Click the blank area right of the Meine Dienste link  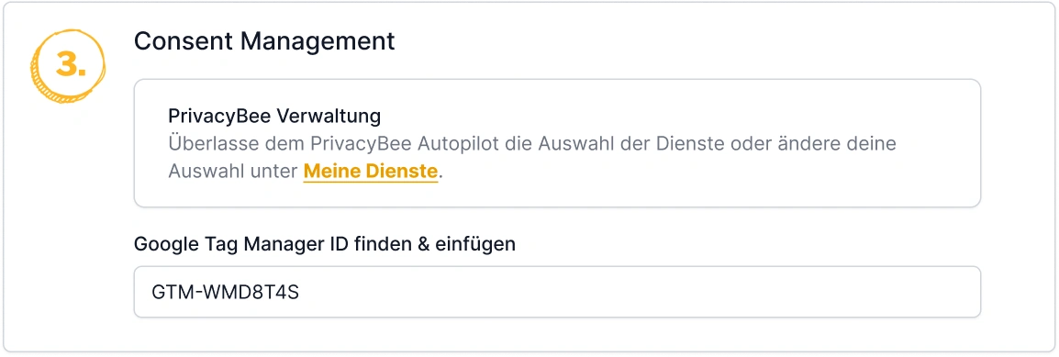(x=709, y=172)
